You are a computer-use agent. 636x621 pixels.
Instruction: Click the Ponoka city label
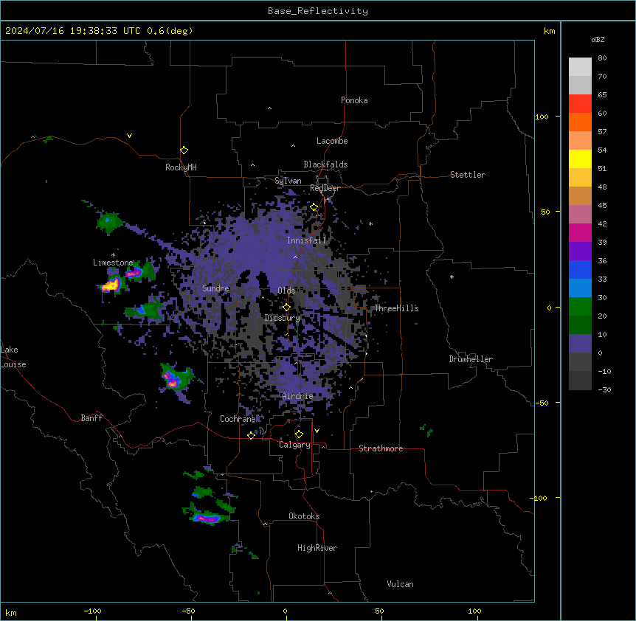354,100
